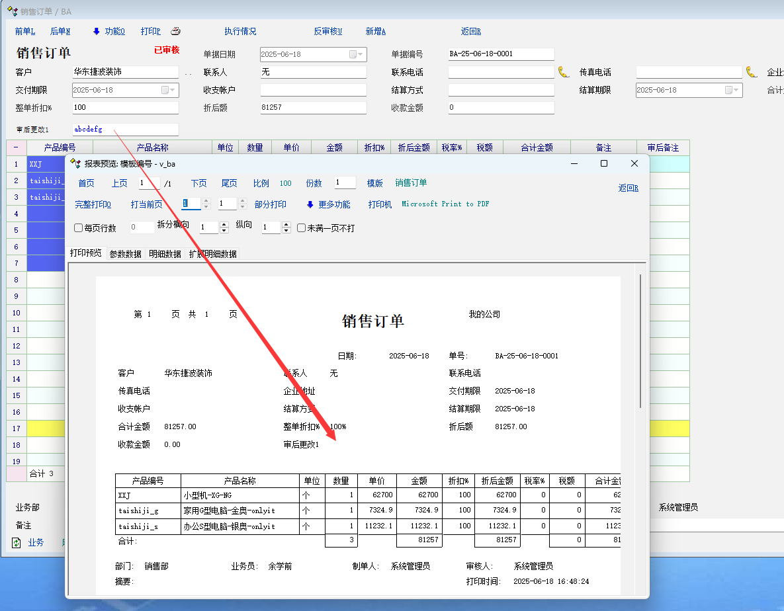The image size is (784, 611).
Task: Click the printer icon beside 打印P
Action: (x=175, y=31)
